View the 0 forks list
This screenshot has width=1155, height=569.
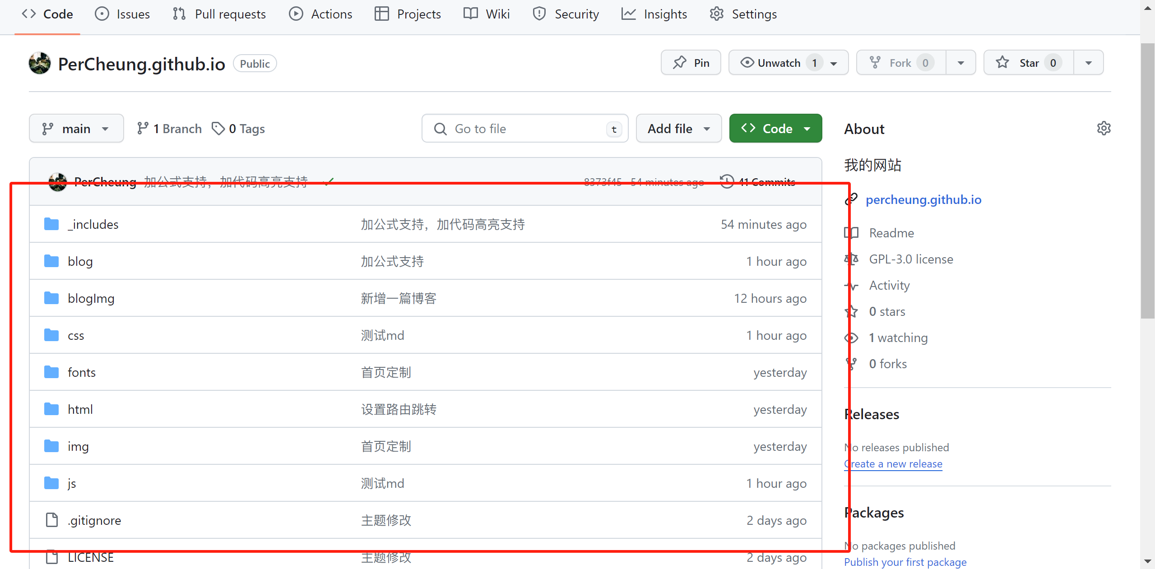888,364
